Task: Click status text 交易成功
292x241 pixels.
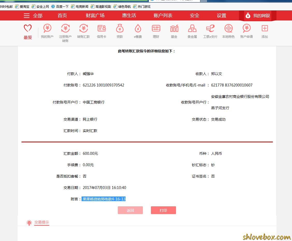Action: tap(218, 119)
